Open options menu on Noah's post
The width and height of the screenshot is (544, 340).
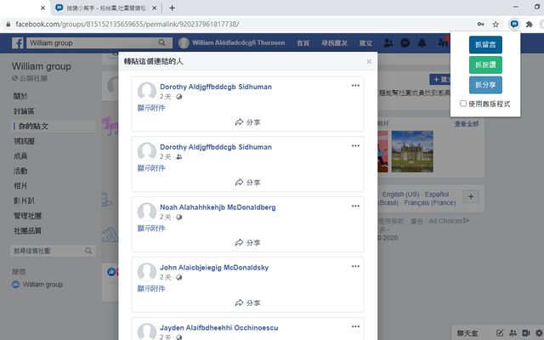click(x=355, y=207)
